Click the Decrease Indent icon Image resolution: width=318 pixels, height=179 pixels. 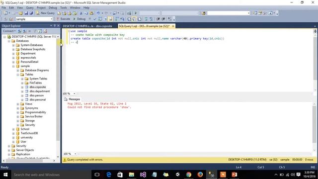[x=158, y=19]
